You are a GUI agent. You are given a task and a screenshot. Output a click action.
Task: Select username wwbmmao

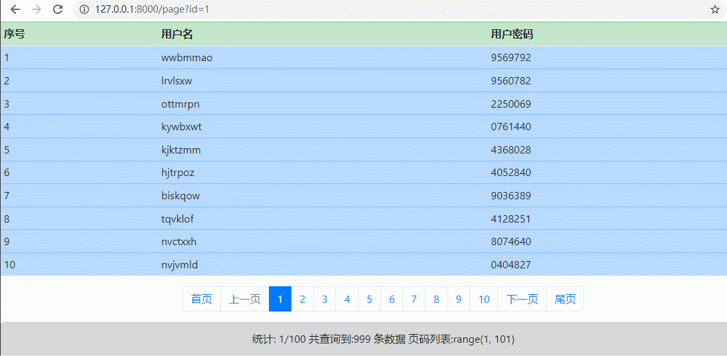(x=187, y=58)
